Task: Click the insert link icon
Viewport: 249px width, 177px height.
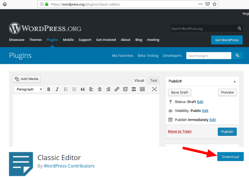Action: pos(117,89)
